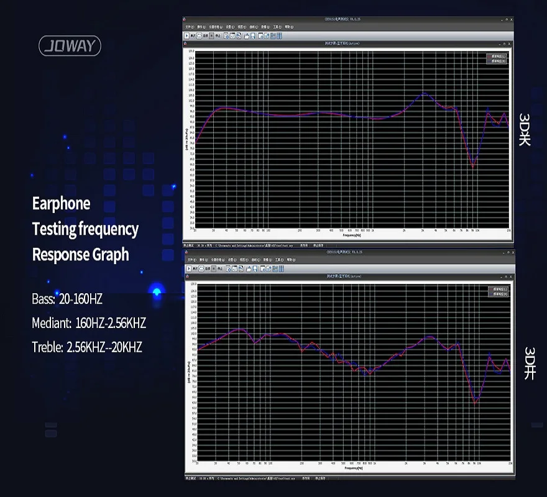Click the Frequency[Hz] axis label in upper graph
Screen dimensions: 547x497
(352, 235)
